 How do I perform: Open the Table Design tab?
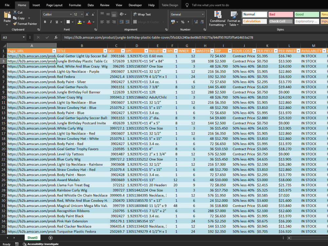tap(170, 5)
